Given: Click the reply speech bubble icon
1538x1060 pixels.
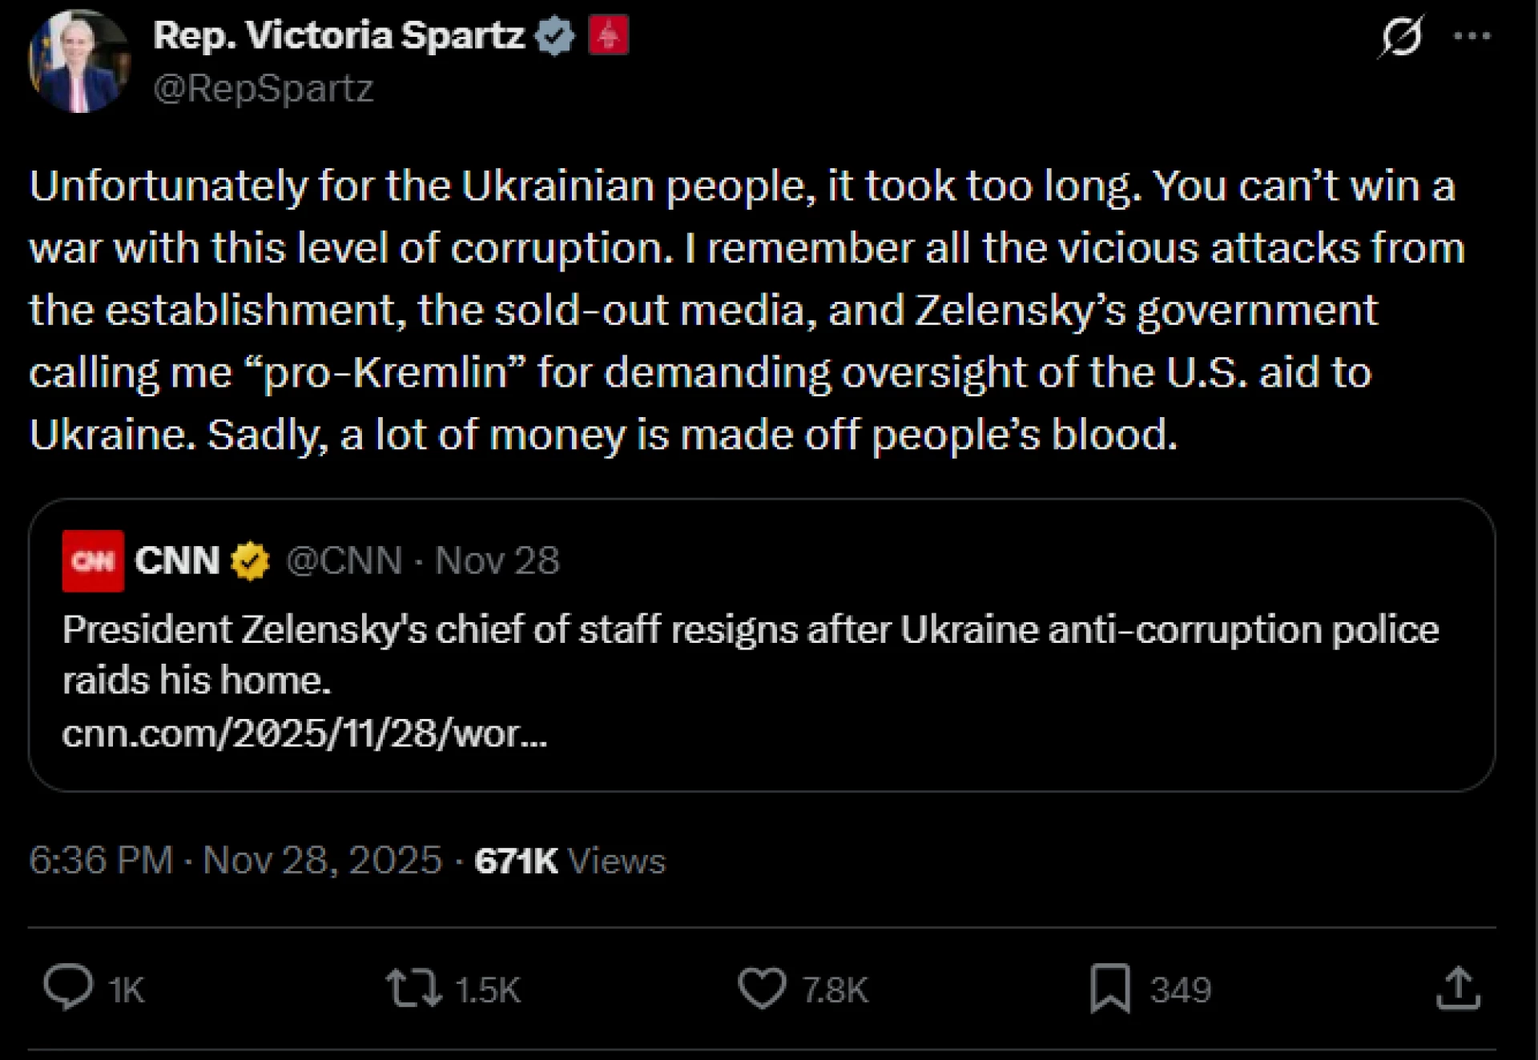Looking at the screenshot, I should (x=68, y=987).
